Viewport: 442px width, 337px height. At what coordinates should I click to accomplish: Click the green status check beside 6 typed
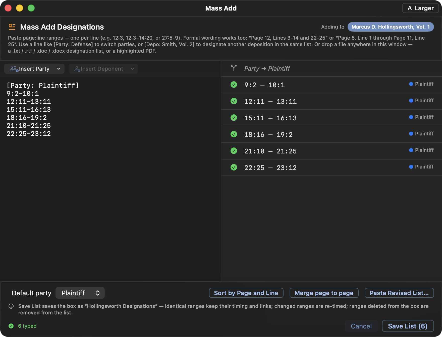click(11, 326)
